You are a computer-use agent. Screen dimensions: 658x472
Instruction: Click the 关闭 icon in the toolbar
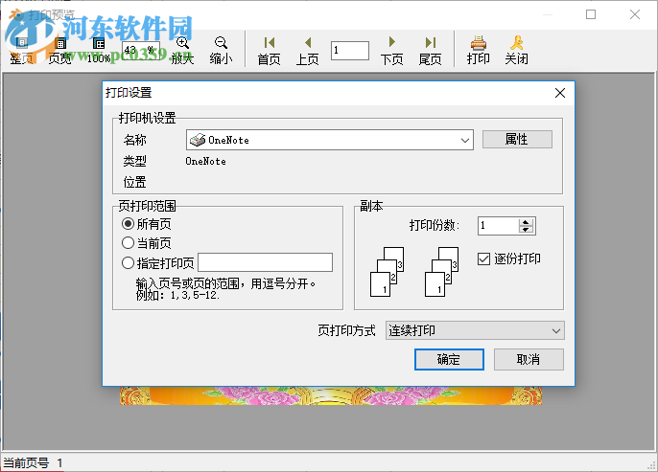coord(517,43)
